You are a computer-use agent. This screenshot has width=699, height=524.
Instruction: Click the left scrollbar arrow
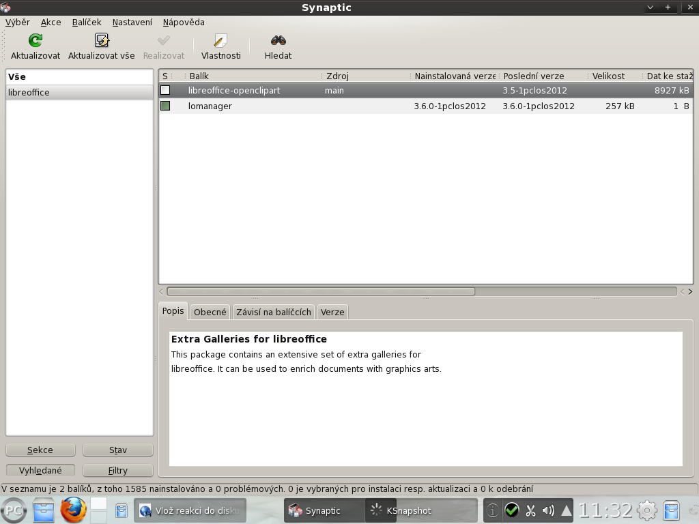[161, 291]
